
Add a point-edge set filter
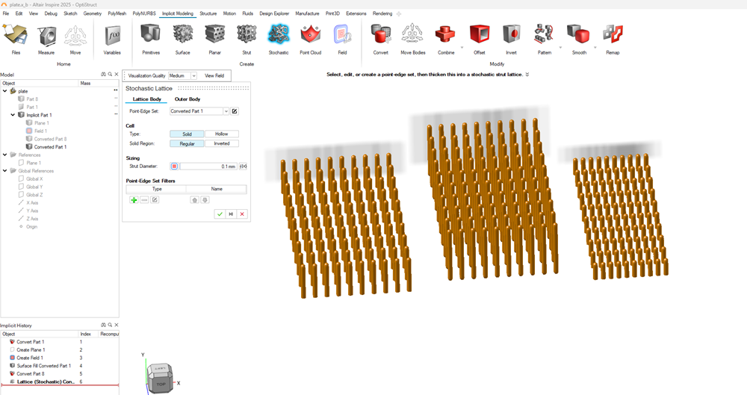point(134,200)
